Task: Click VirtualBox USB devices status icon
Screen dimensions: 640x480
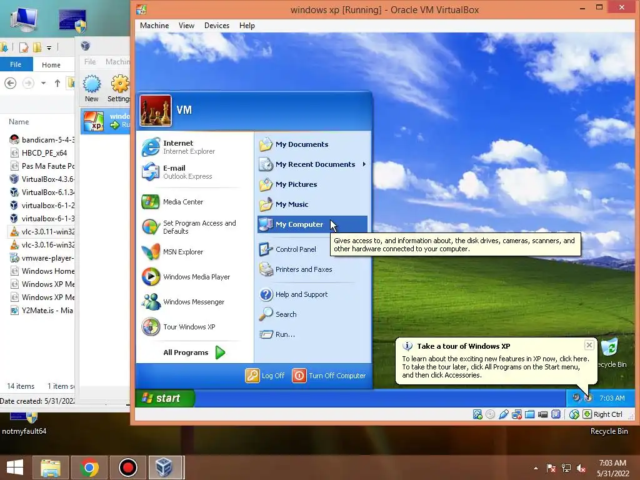Action: pos(503,414)
